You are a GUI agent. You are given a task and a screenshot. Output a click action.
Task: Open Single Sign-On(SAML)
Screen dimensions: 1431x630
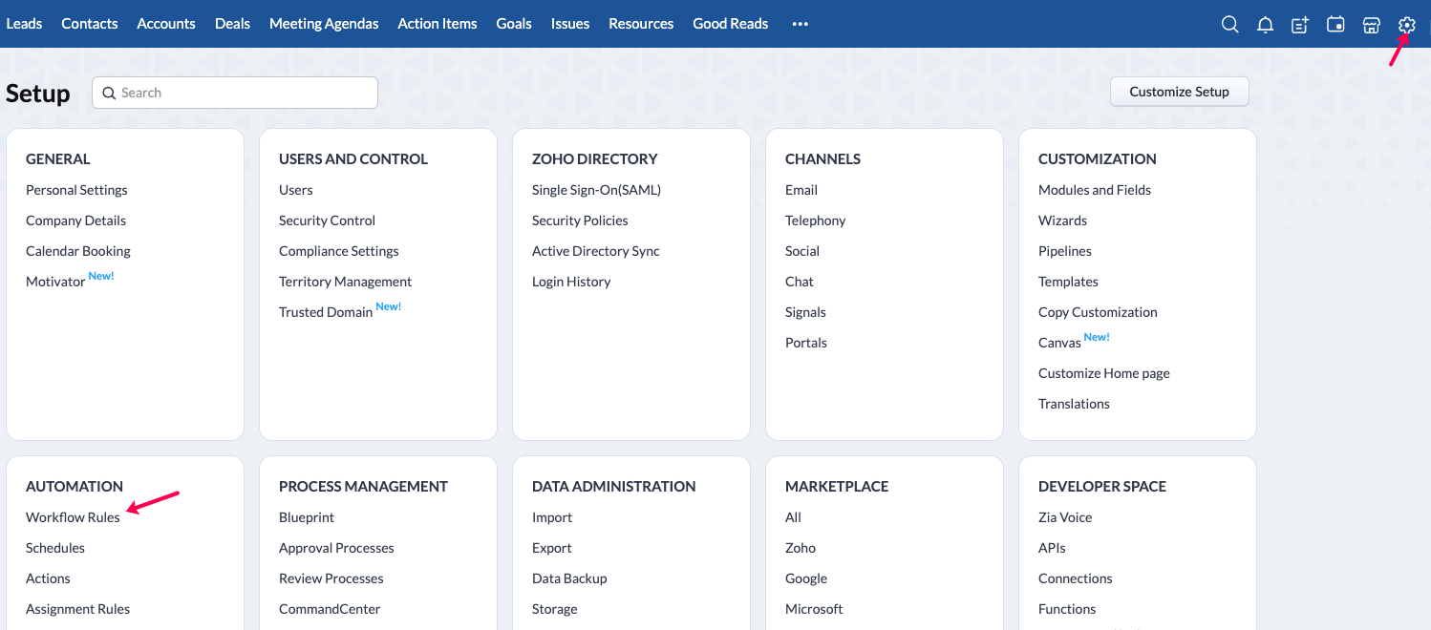click(x=596, y=190)
